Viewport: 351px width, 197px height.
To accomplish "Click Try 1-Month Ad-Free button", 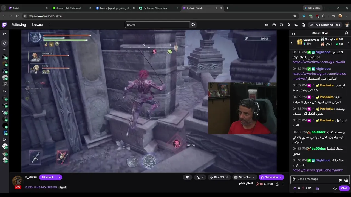I will tap(325, 25).
